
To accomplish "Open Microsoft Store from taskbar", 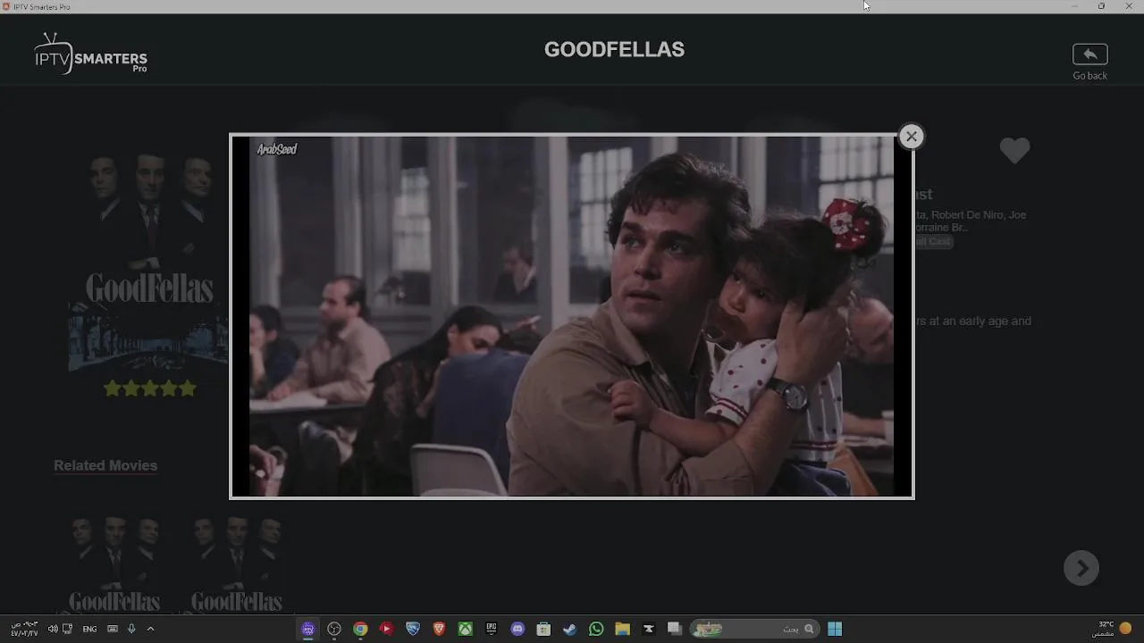I will click(543, 629).
